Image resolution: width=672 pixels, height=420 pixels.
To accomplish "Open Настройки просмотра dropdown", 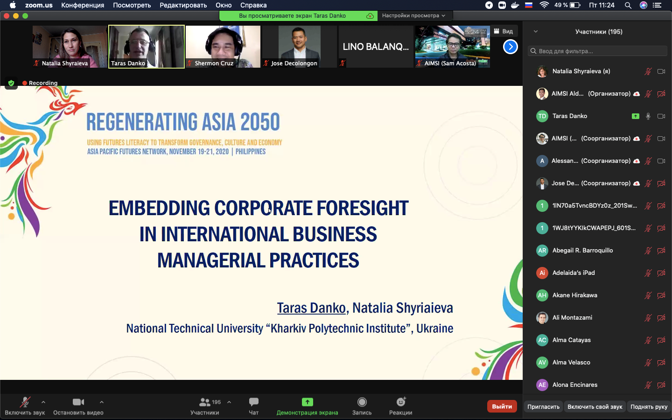I will tap(413, 15).
